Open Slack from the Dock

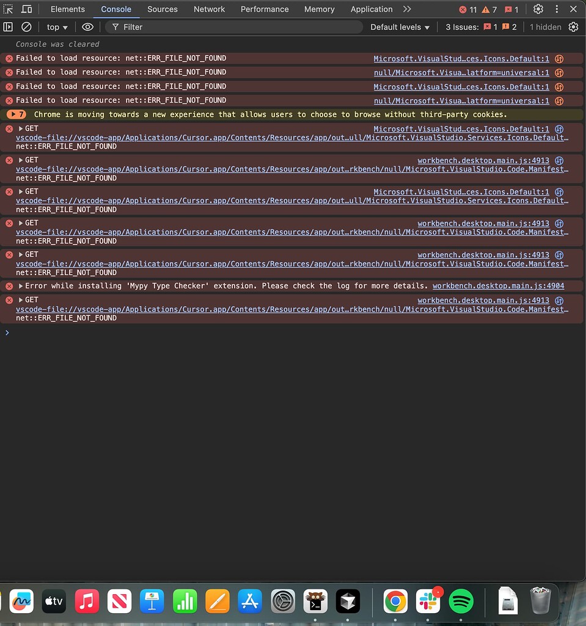coord(428,602)
